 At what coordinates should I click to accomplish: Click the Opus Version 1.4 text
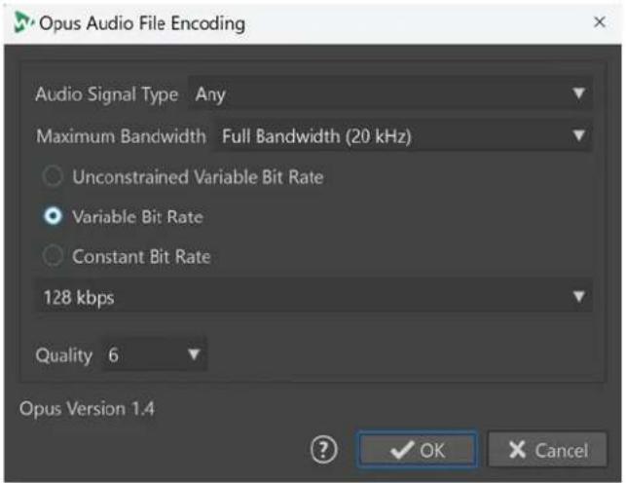coord(87,409)
